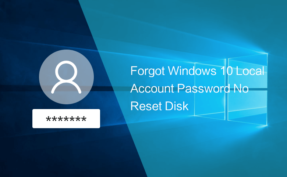Select the upper-left pane of Windows logo
Viewport: 287px width, 177px height.
210,74
